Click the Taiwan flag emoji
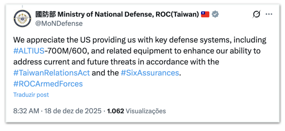 [205, 14]
